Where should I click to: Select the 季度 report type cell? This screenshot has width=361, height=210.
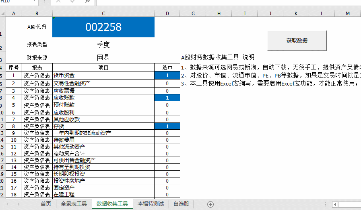[x=103, y=45]
